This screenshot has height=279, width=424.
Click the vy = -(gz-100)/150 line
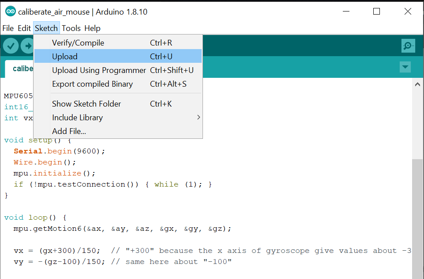point(123,262)
